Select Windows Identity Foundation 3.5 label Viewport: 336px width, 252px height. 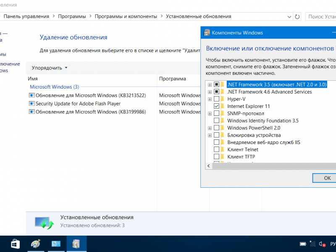point(263,121)
